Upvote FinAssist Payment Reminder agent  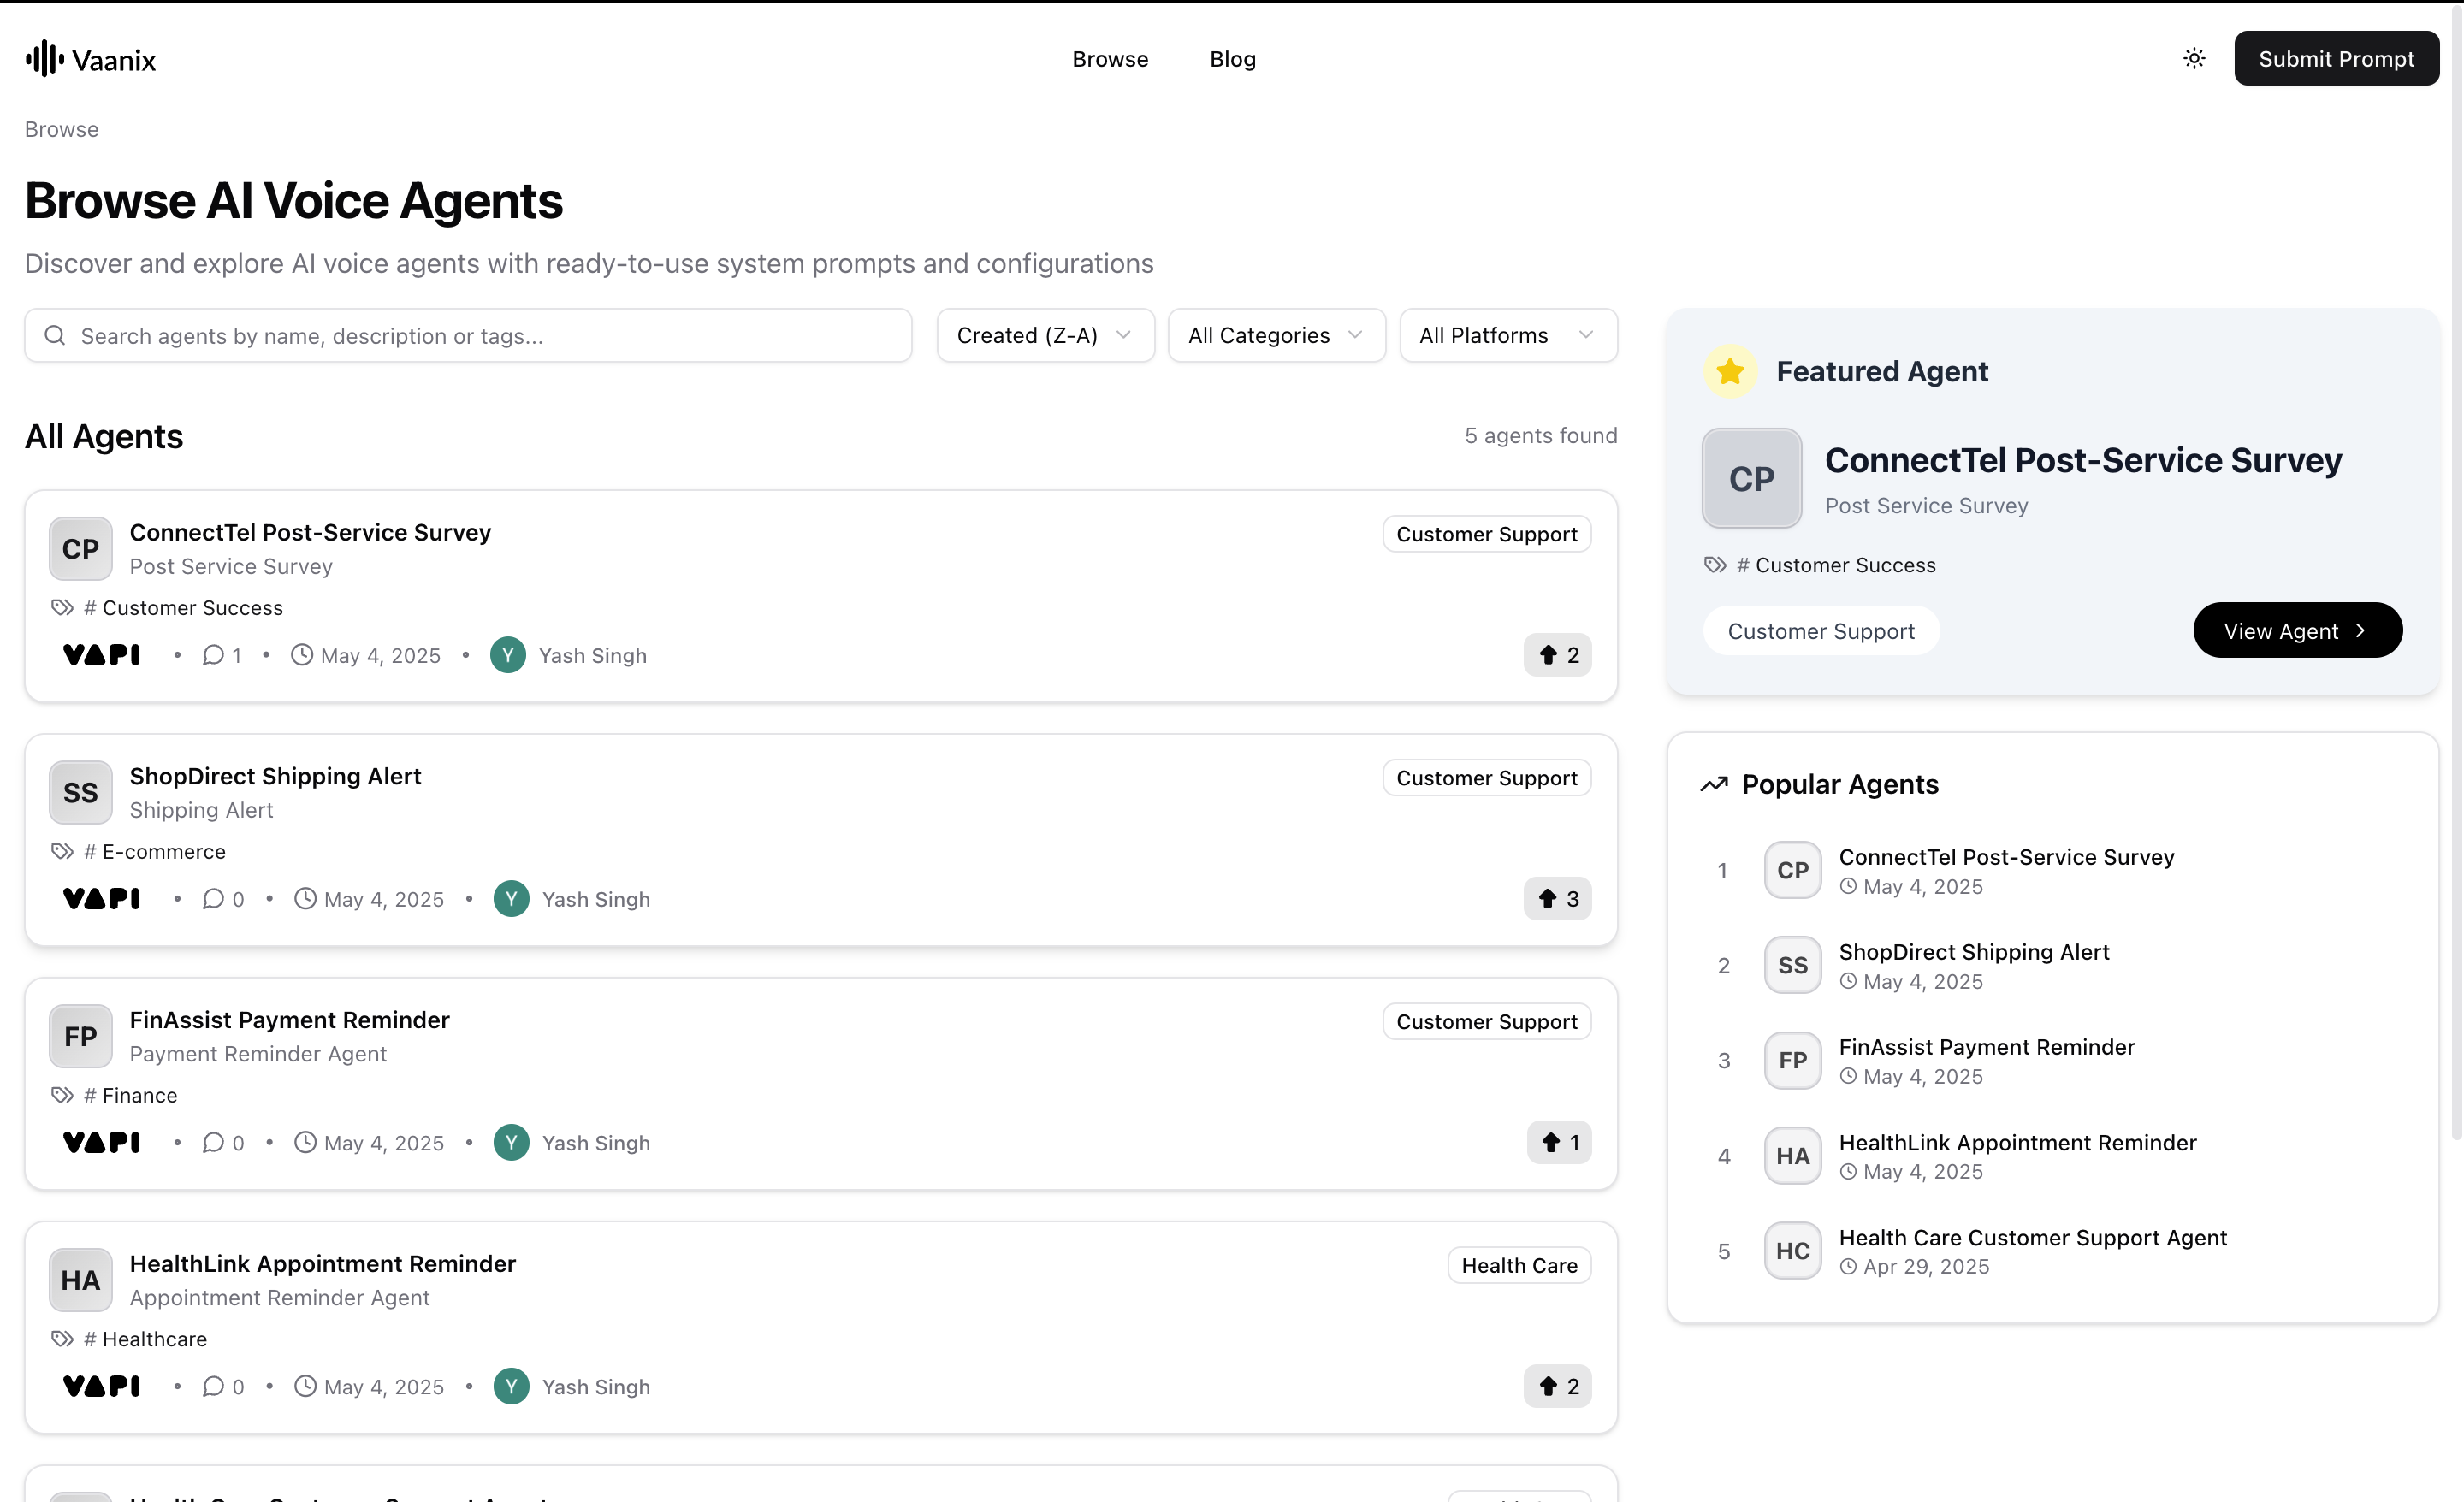(1558, 1142)
